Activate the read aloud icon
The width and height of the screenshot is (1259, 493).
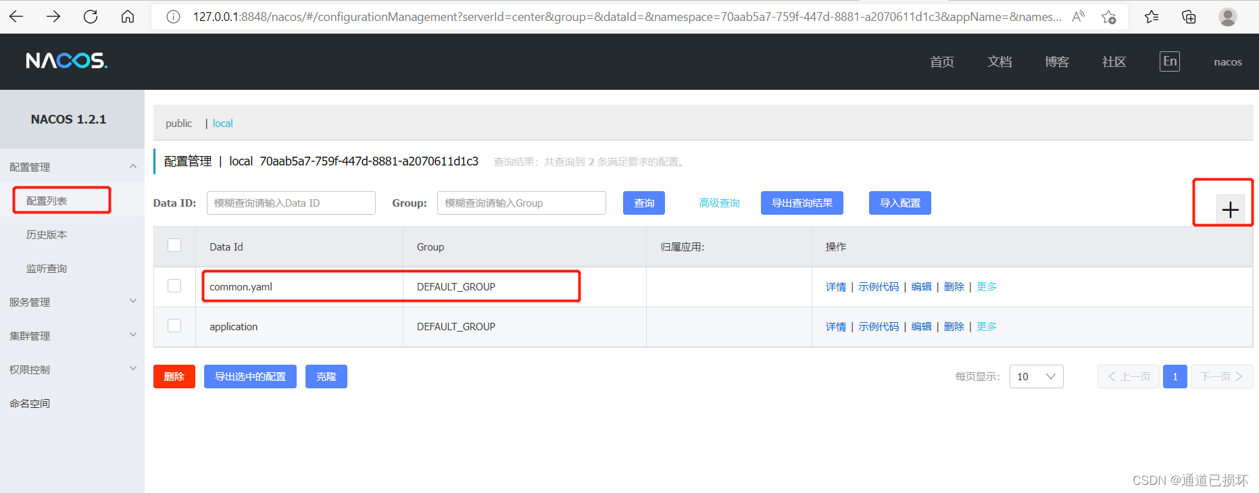(1079, 16)
